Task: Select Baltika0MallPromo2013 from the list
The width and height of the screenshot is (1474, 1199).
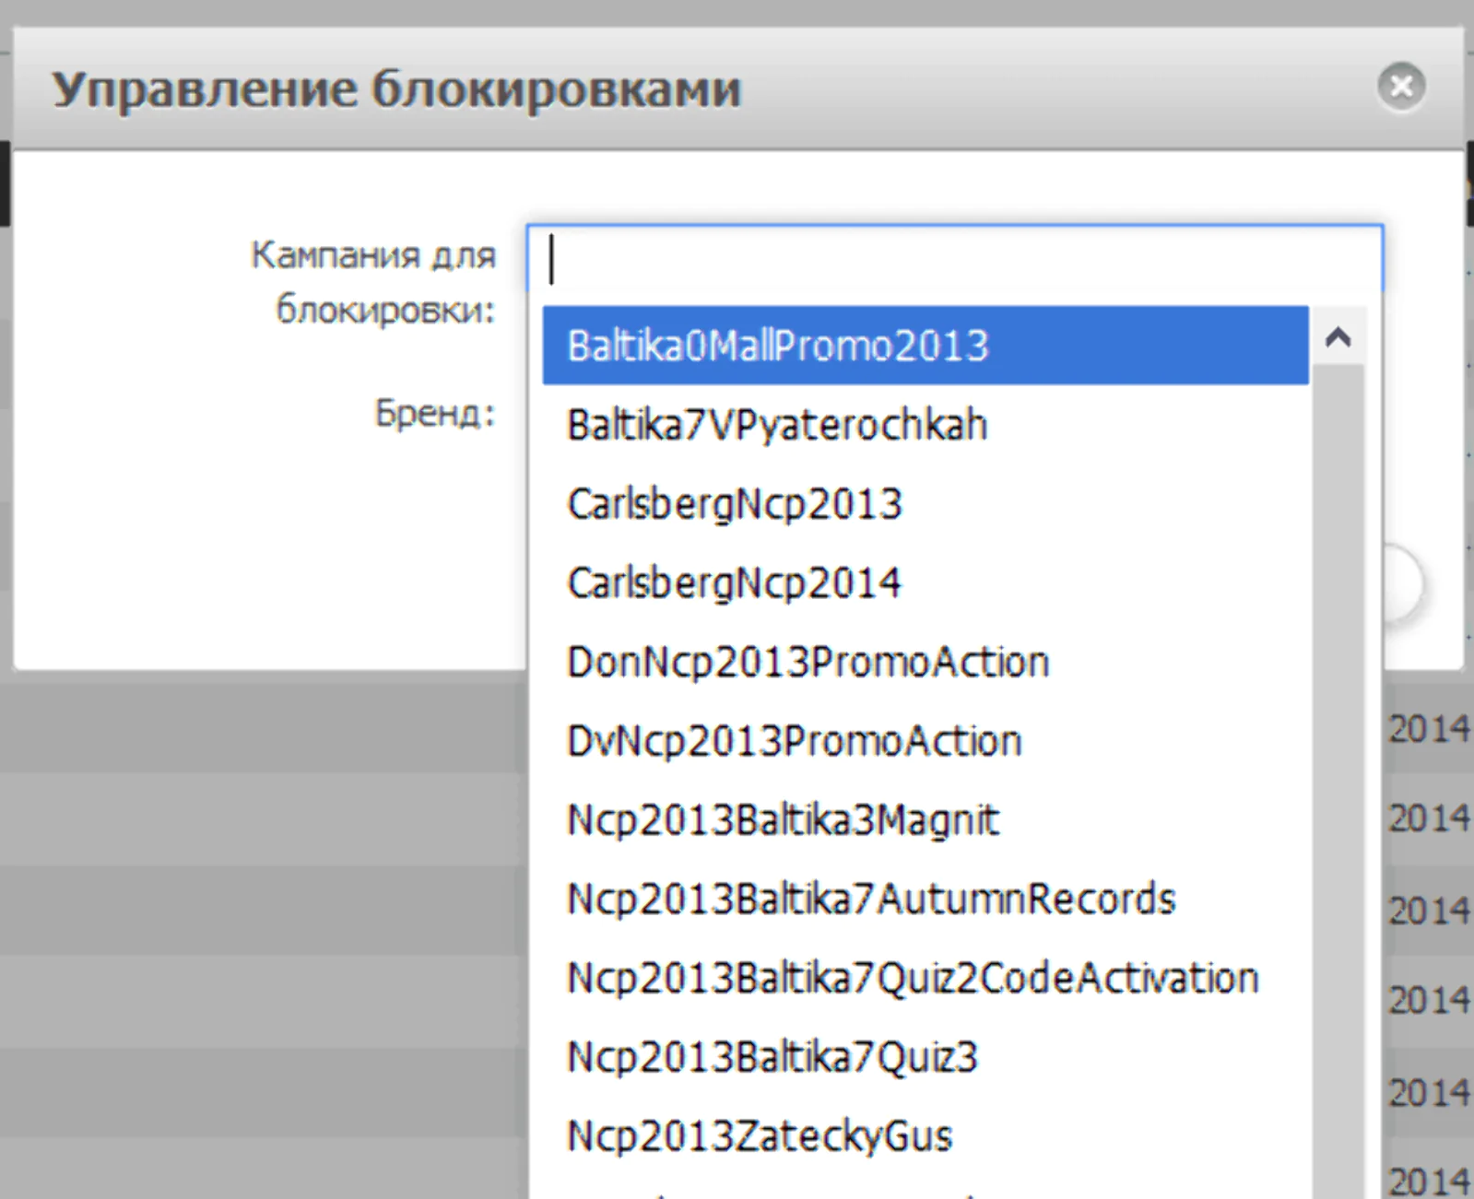Action: 926,346
